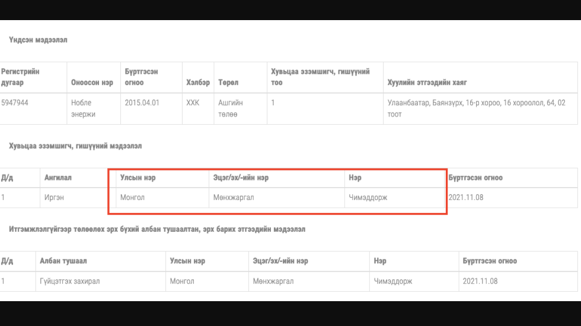Select Мөнхжаргал in the shareholder table row
The height and width of the screenshot is (326, 581).
click(234, 198)
